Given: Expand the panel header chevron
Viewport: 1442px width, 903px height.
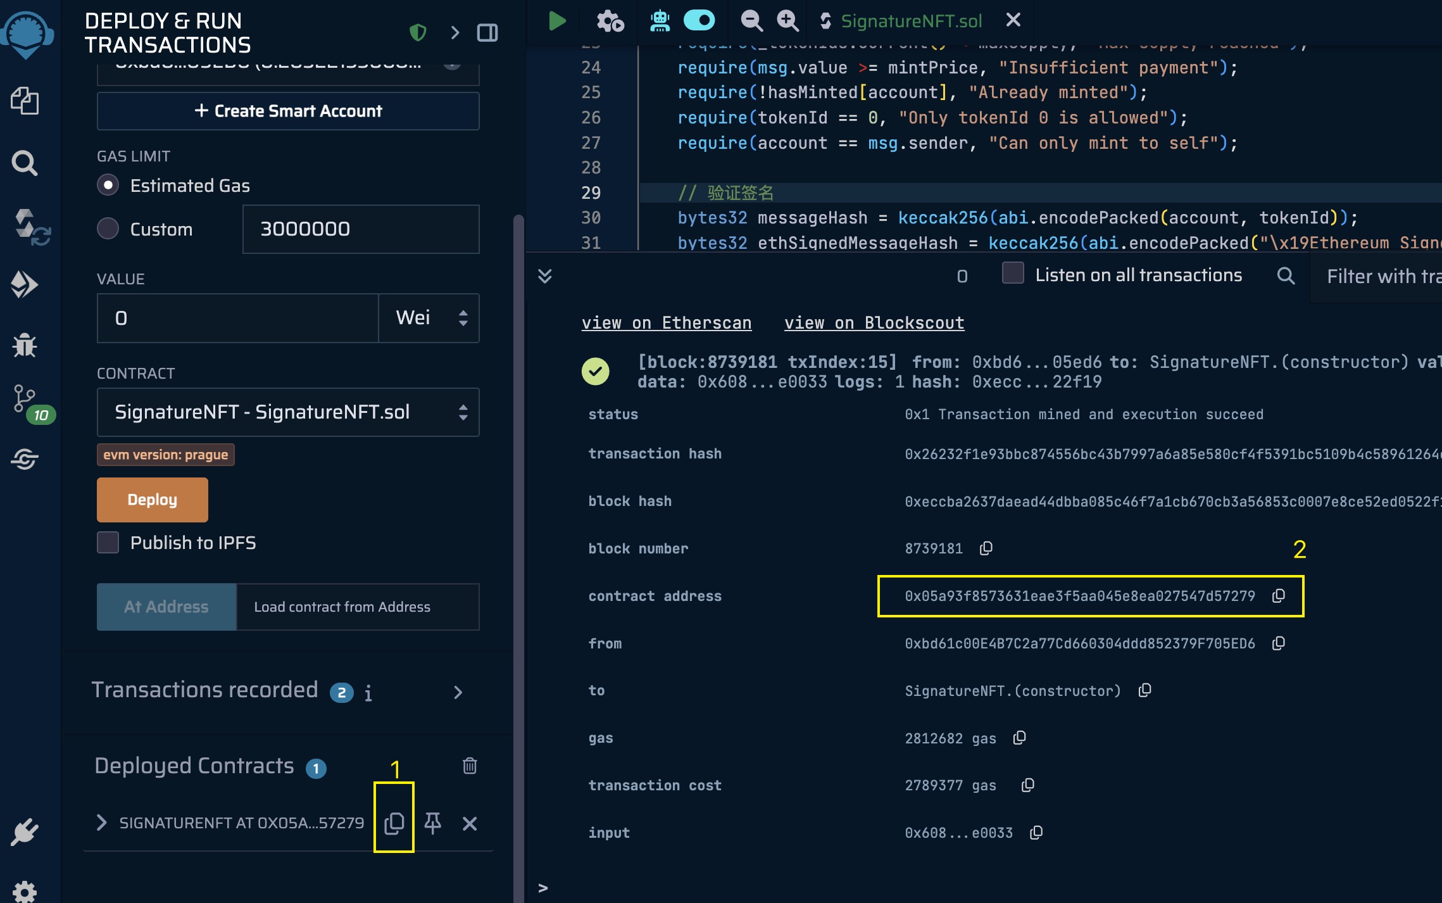Looking at the screenshot, I should pos(455,32).
